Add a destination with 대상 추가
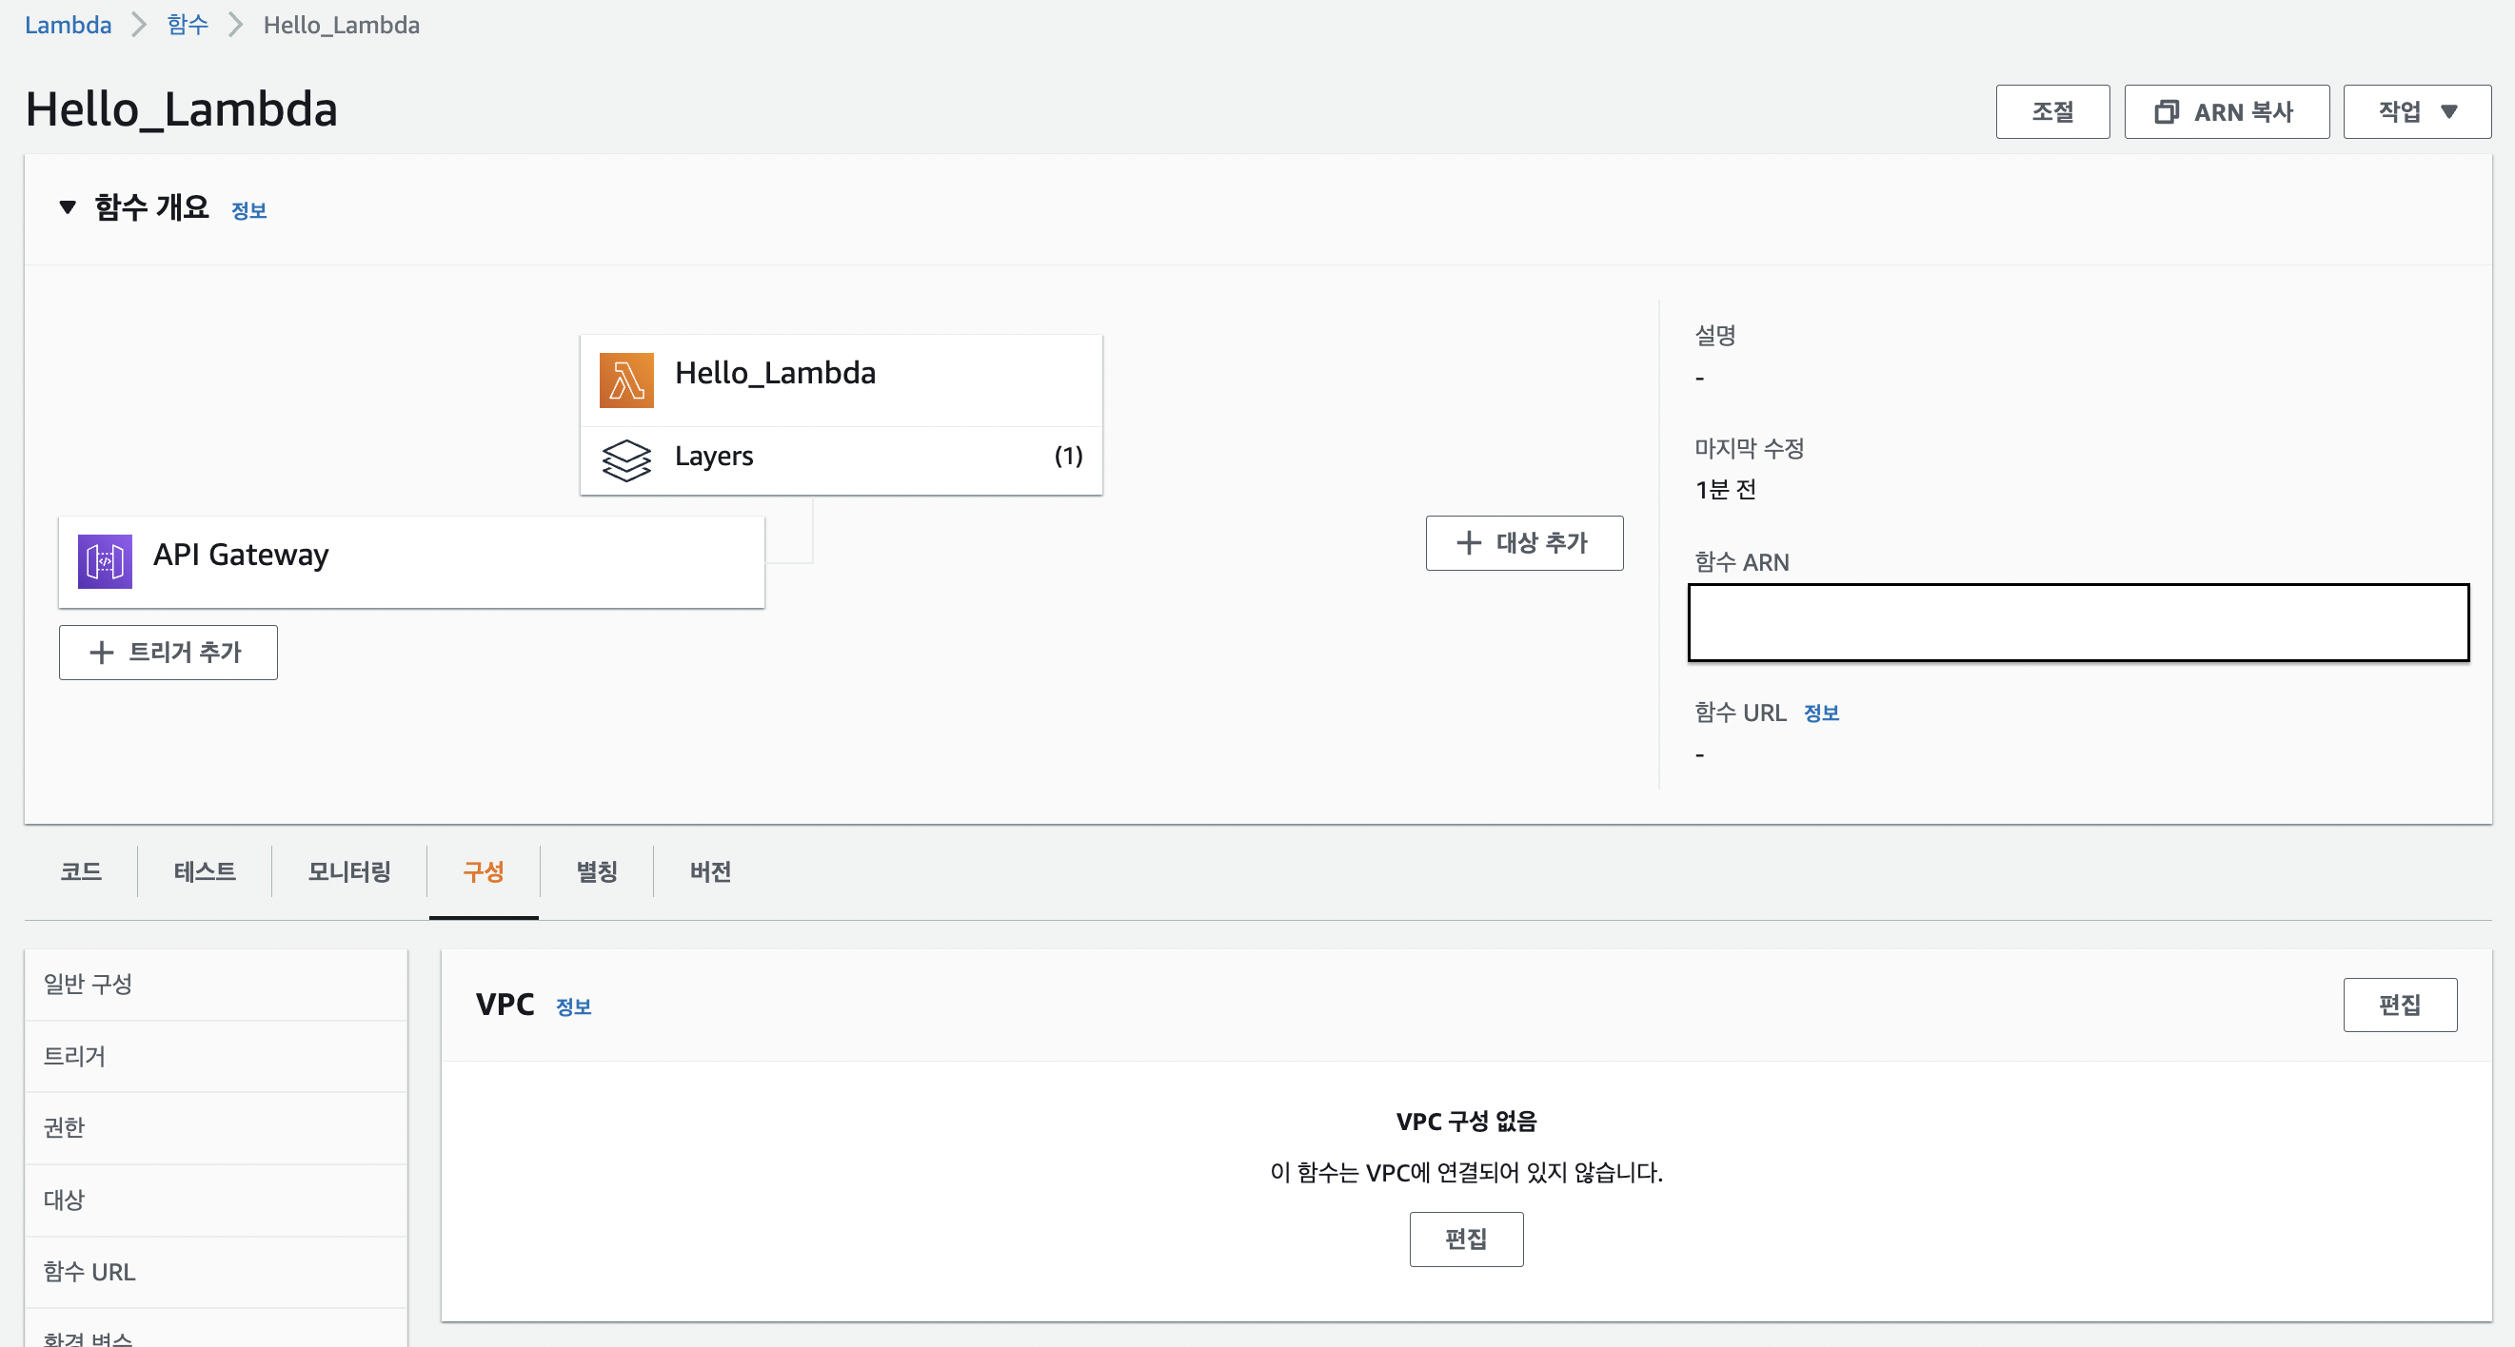 point(1524,543)
